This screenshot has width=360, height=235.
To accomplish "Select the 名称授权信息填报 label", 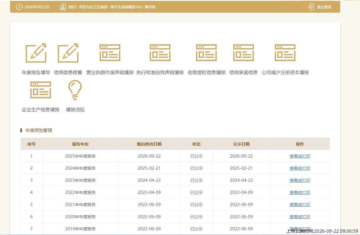I will tap(206, 72).
